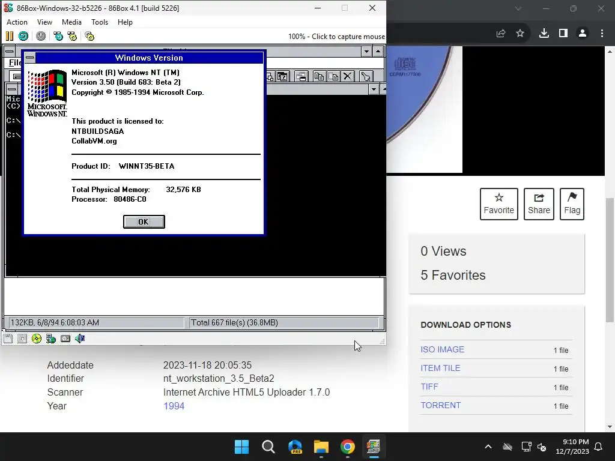Image resolution: width=615 pixels, height=461 pixels.
Task: Open the Action menu in 86Box
Action: point(17,22)
